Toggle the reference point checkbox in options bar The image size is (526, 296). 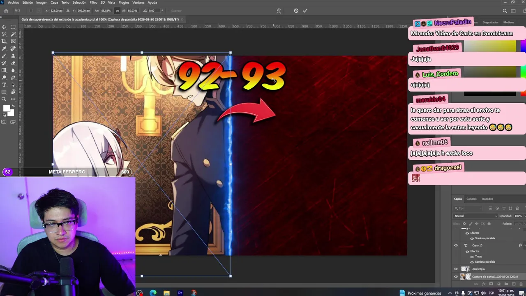pyautogui.click(x=31, y=11)
